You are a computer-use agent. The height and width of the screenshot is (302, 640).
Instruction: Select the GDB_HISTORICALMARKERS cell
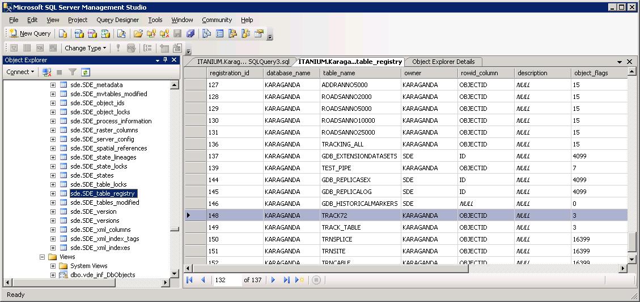point(361,204)
